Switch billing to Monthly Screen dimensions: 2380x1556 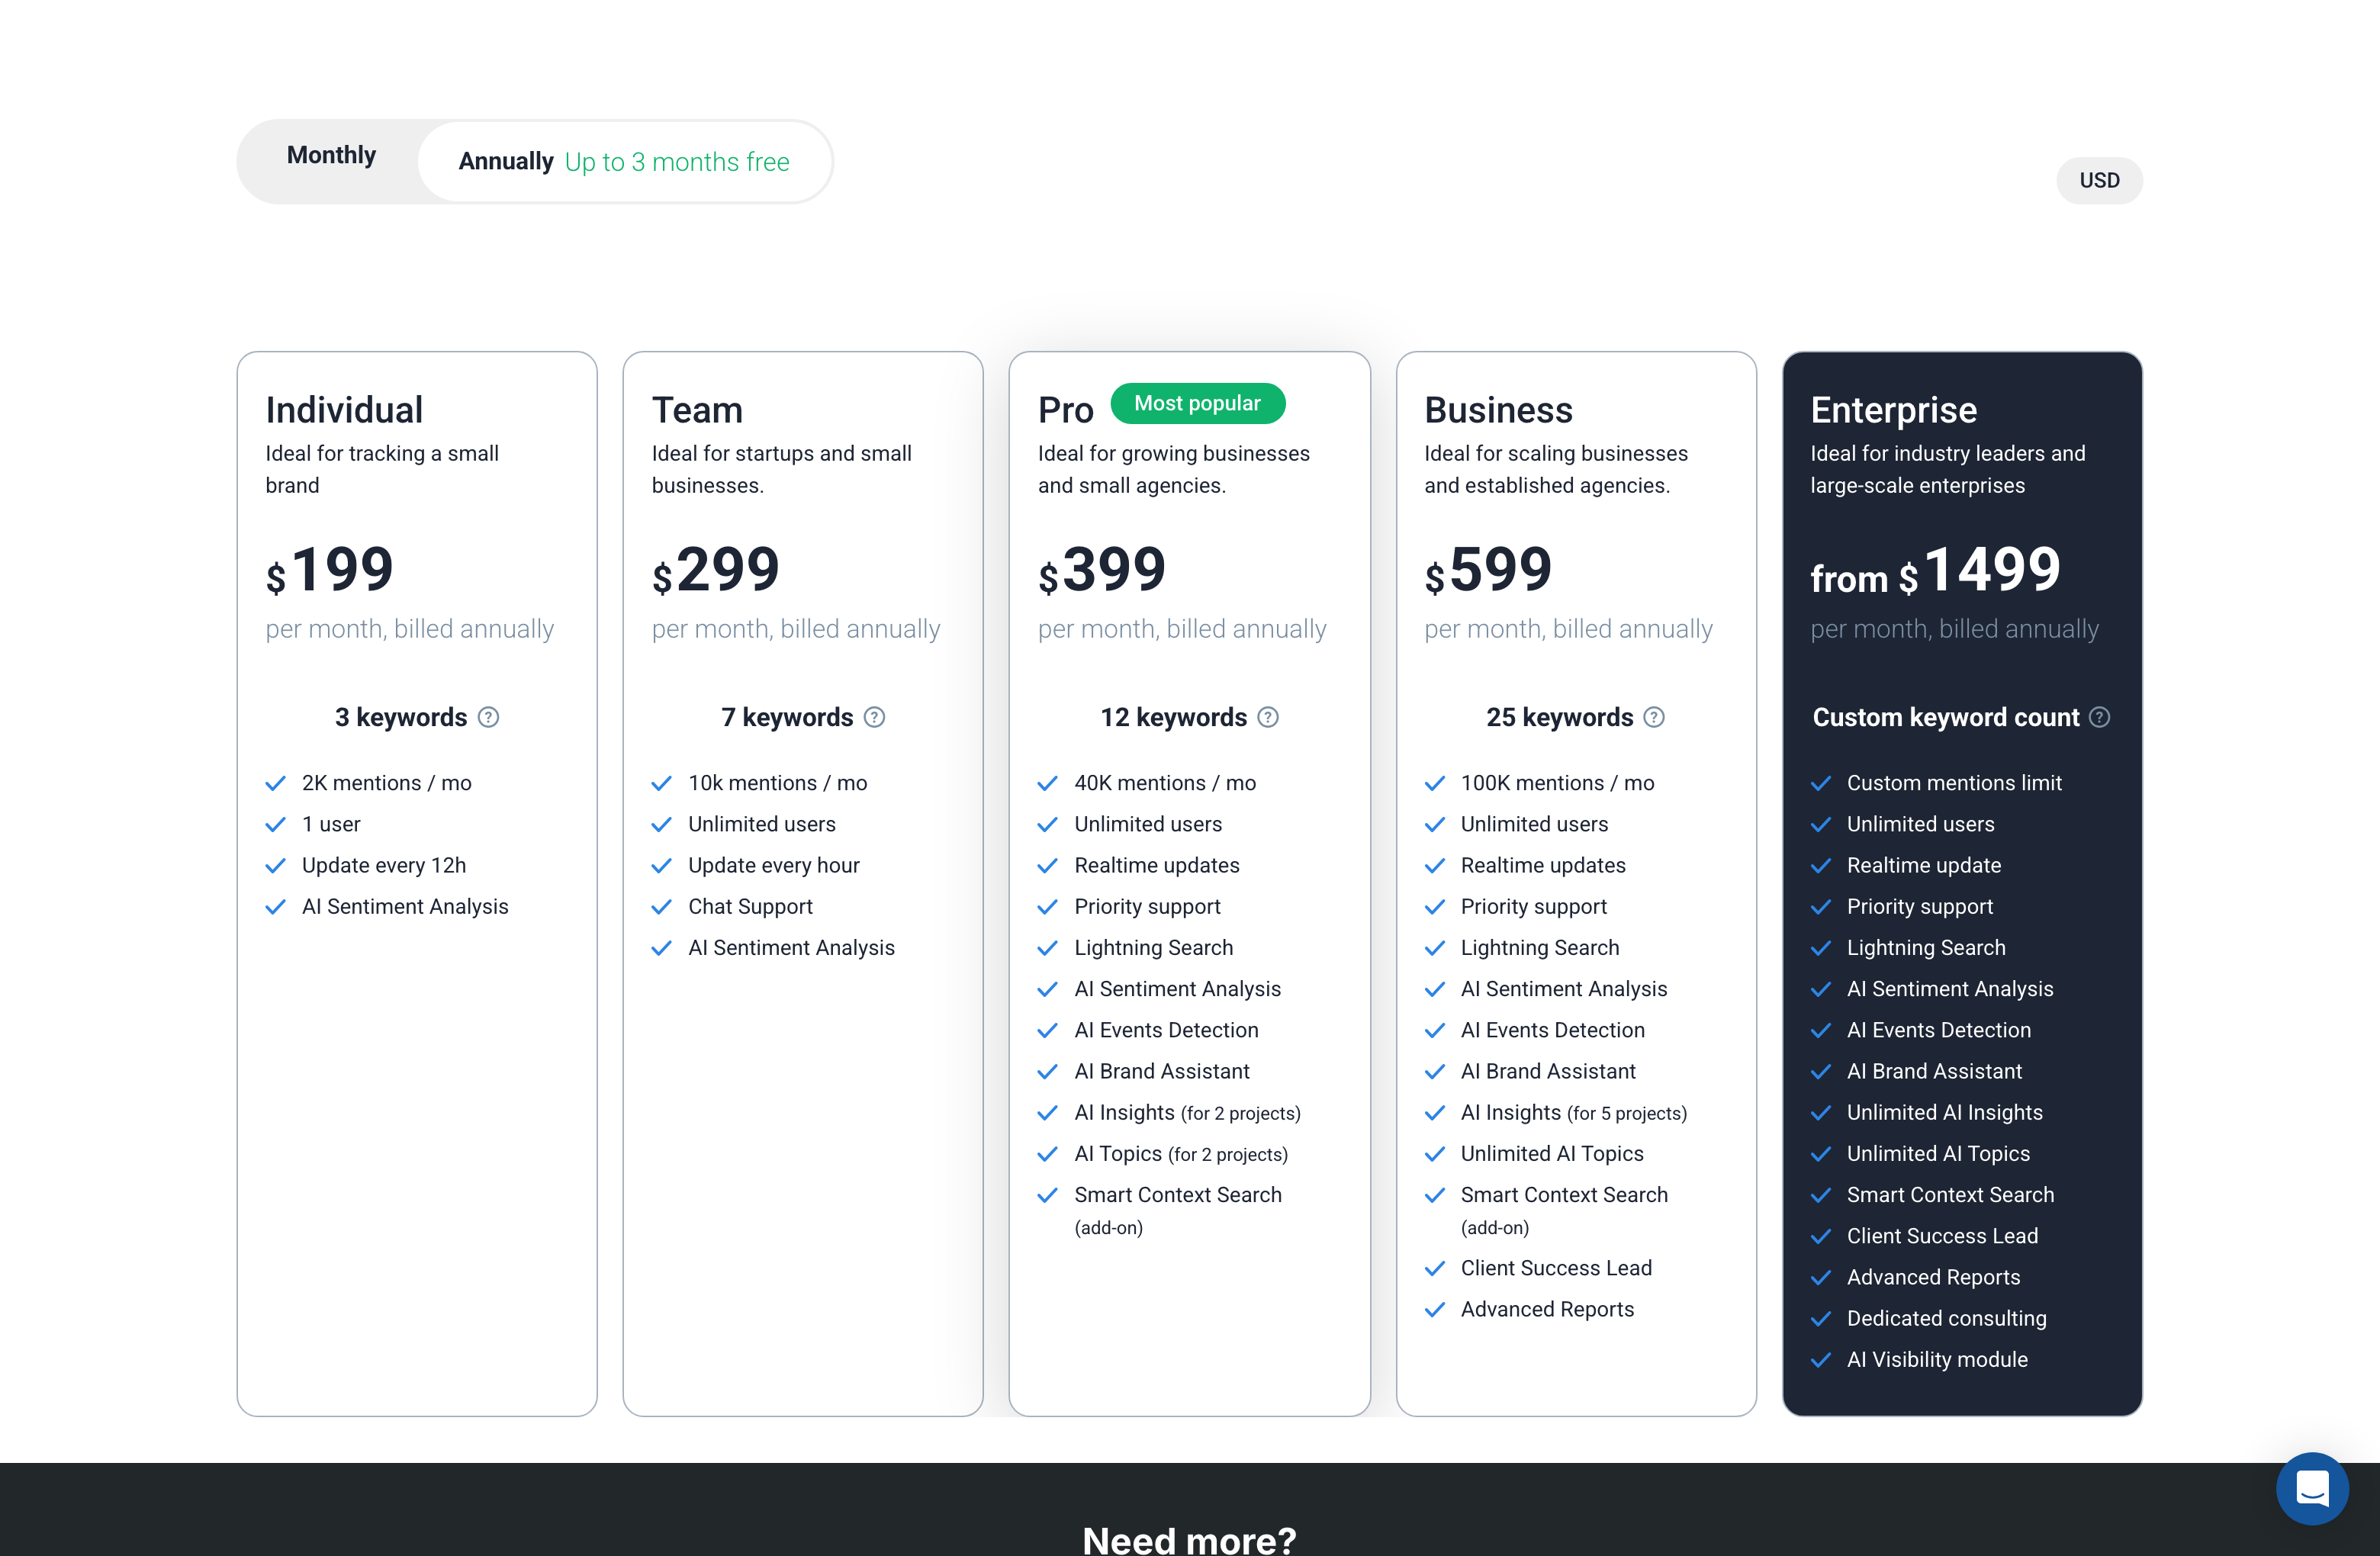pyautogui.click(x=331, y=156)
